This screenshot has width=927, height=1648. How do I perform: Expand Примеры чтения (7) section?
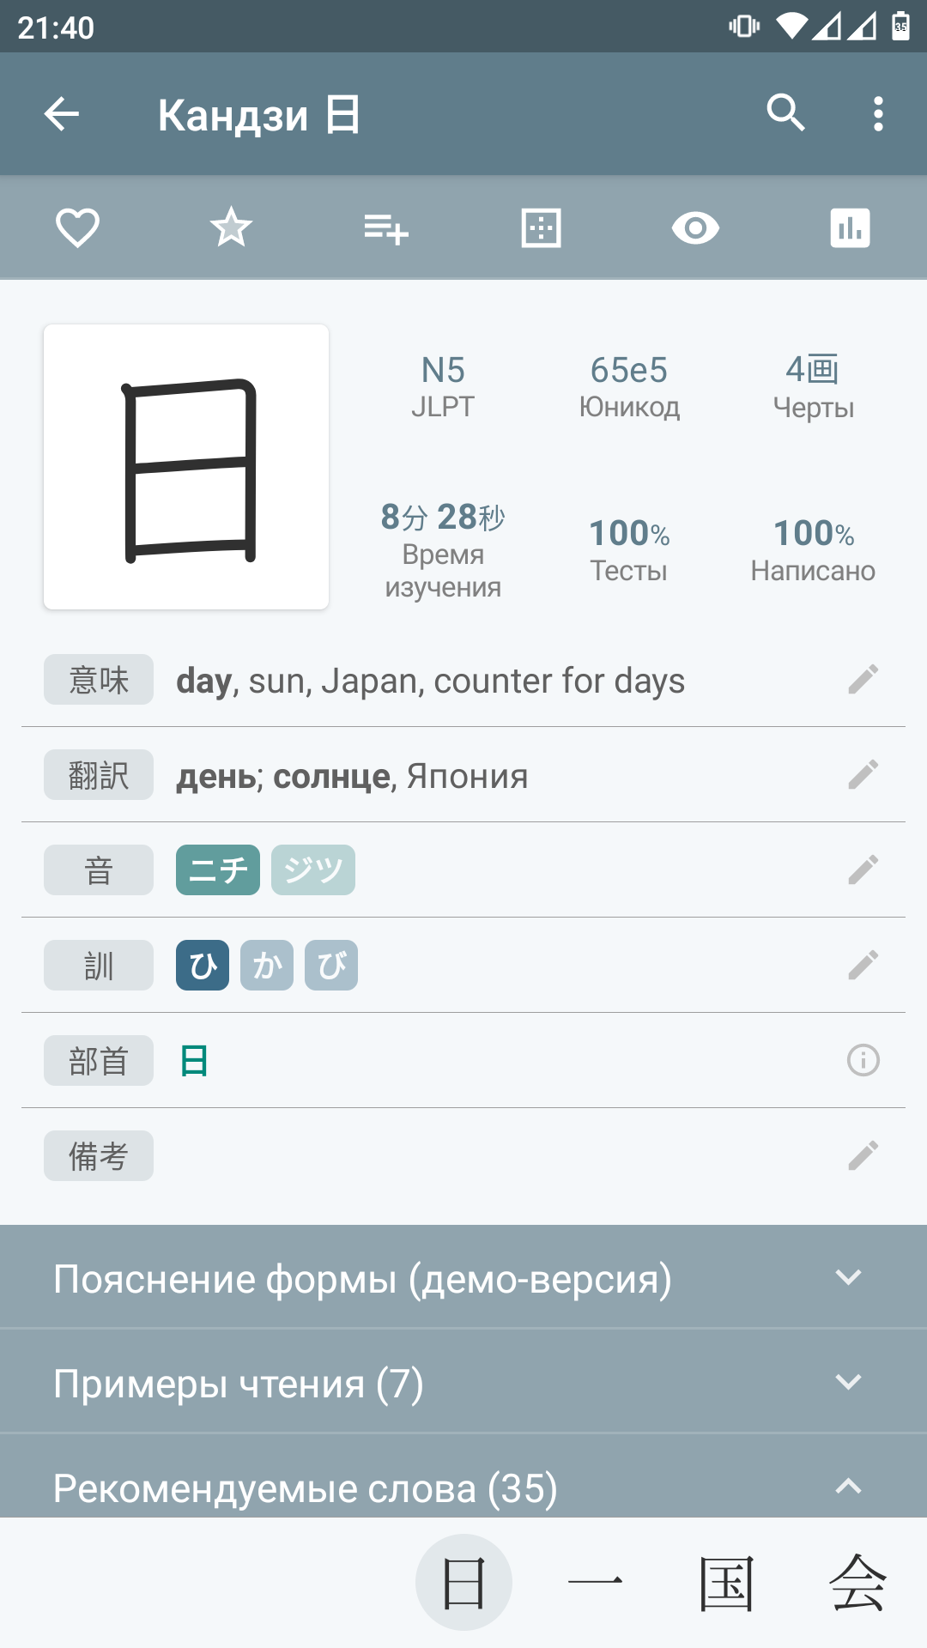[463, 1383]
